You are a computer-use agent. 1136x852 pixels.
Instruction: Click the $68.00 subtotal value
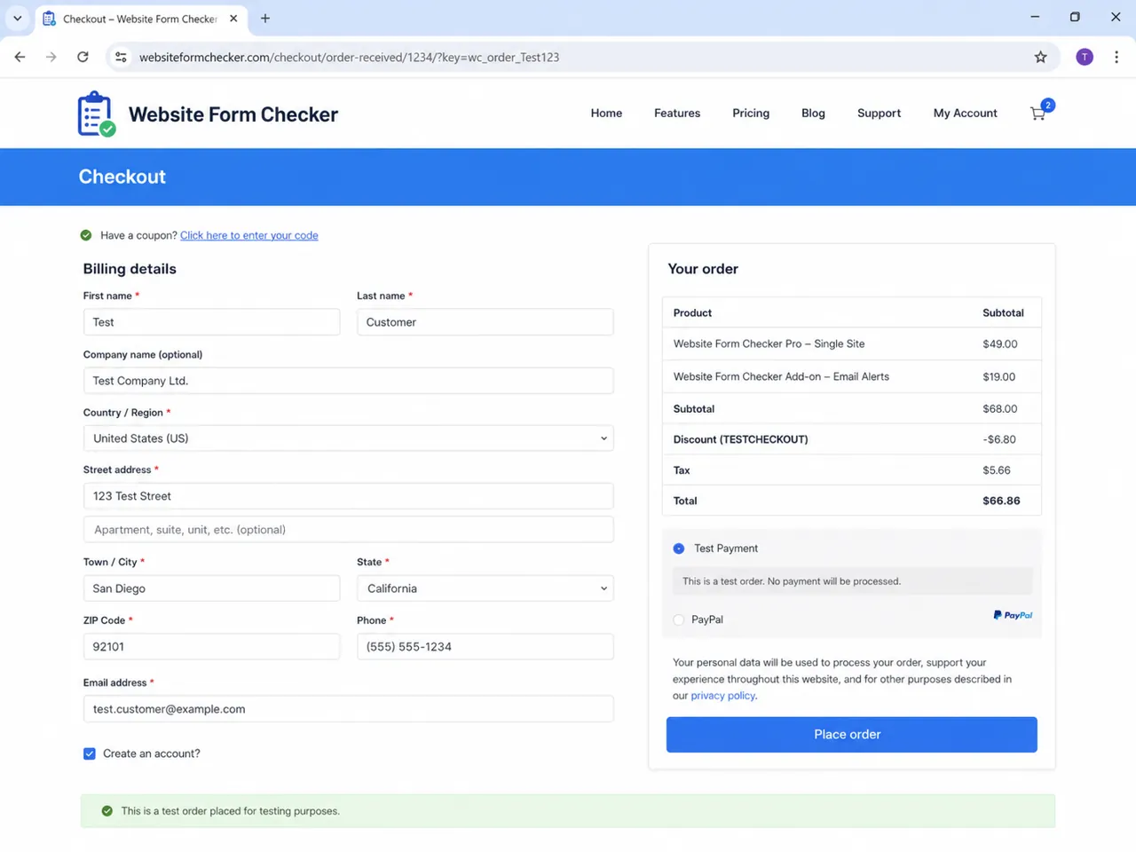click(x=999, y=409)
